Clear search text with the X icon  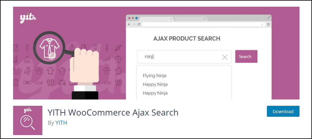(225, 57)
